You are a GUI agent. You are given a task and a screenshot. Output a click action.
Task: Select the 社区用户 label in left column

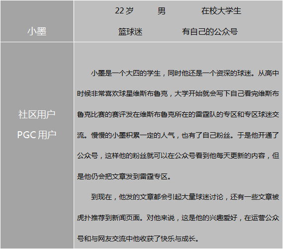[x=37, y=115]
